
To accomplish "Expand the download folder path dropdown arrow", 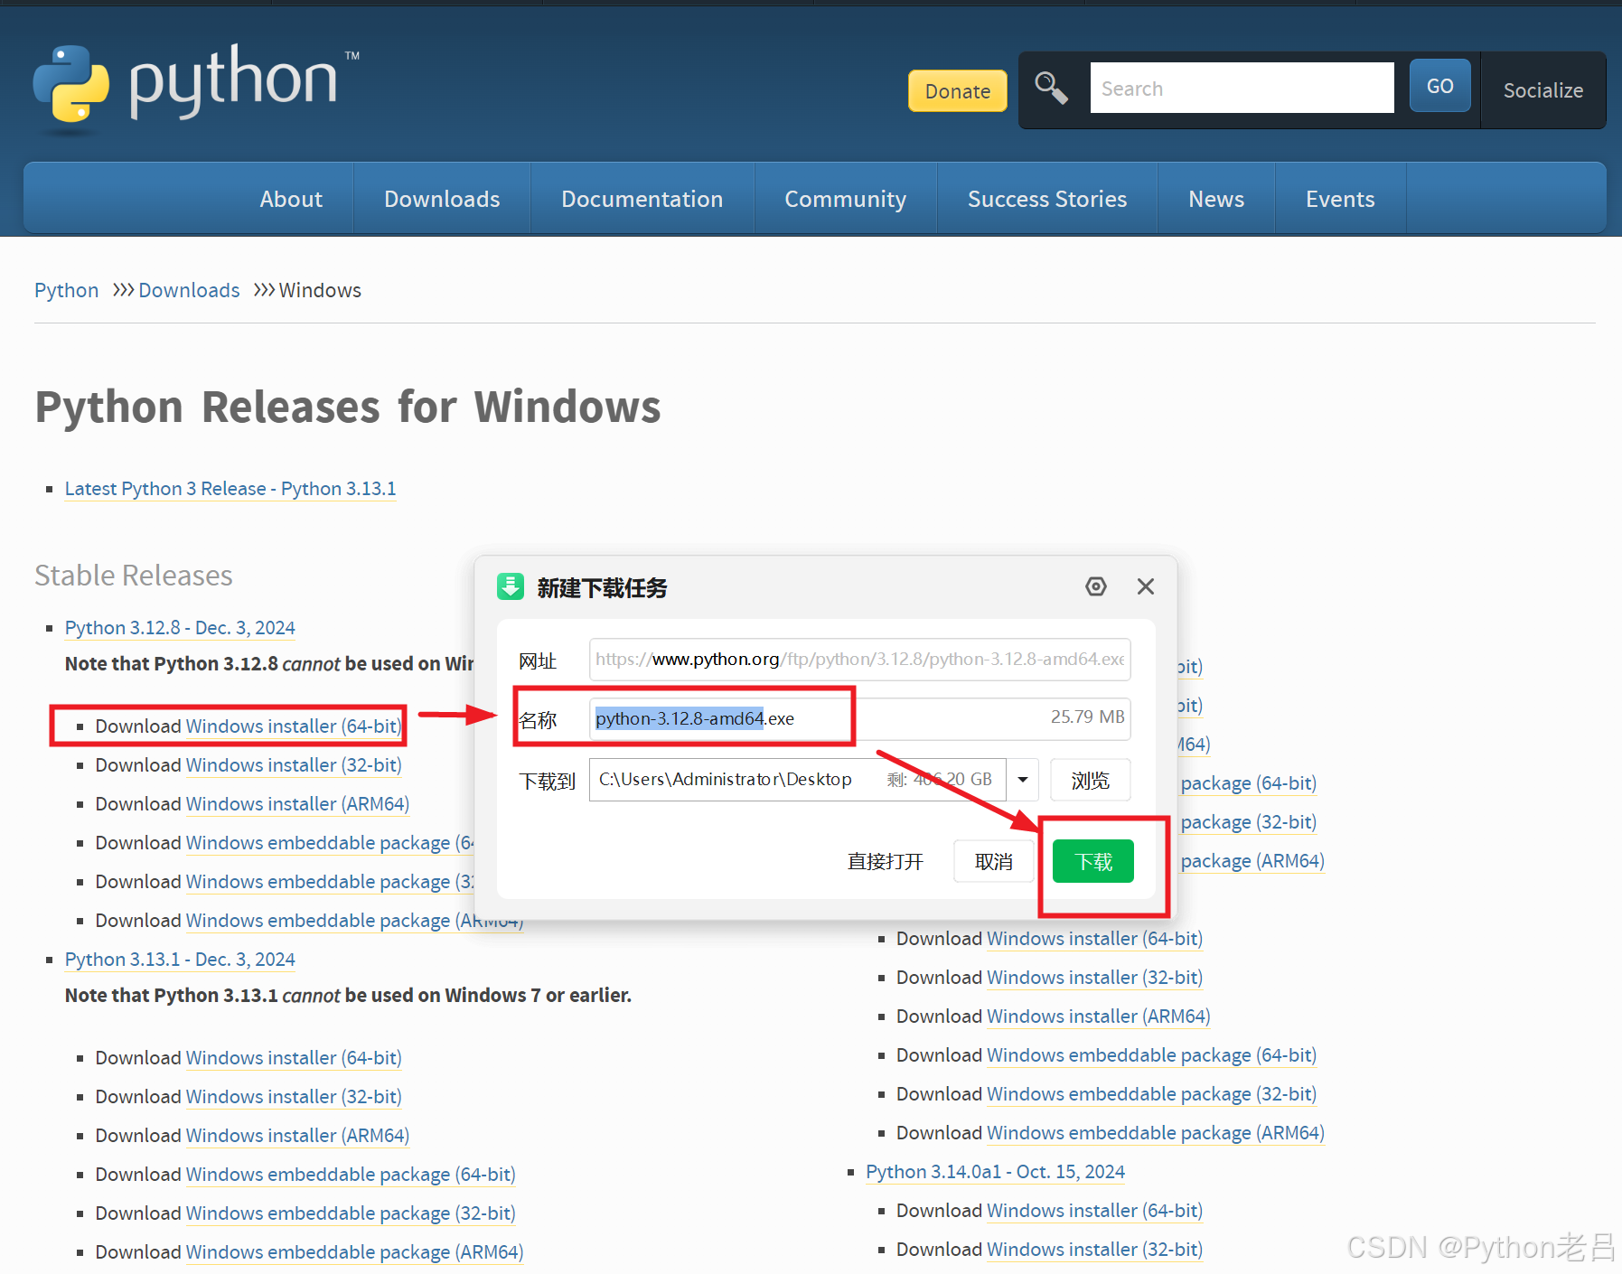I will pos(1023,779).
